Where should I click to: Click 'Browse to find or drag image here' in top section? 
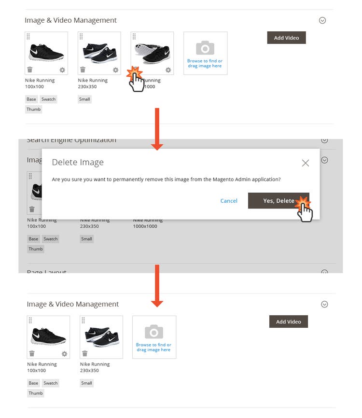[205, 63]
